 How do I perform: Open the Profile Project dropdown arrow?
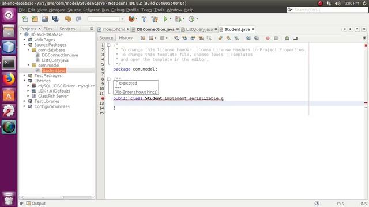point(197,19)
